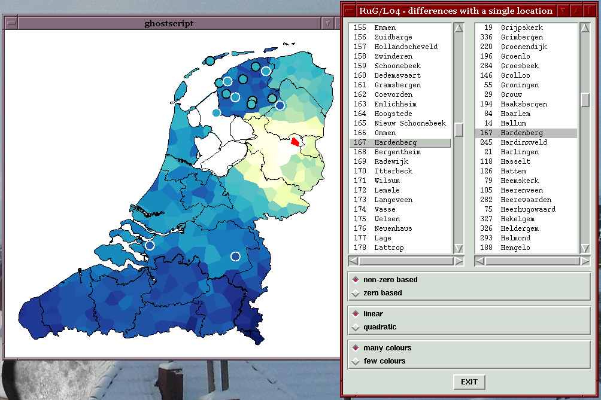
Task: Open window menu of ghostscript window
Action: coord(11,23)
